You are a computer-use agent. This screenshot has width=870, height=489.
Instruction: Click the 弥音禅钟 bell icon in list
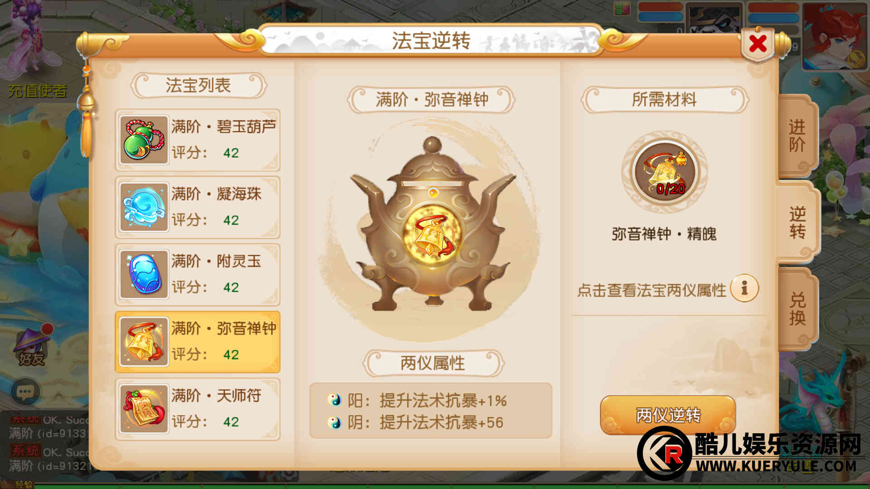point(144,341)
